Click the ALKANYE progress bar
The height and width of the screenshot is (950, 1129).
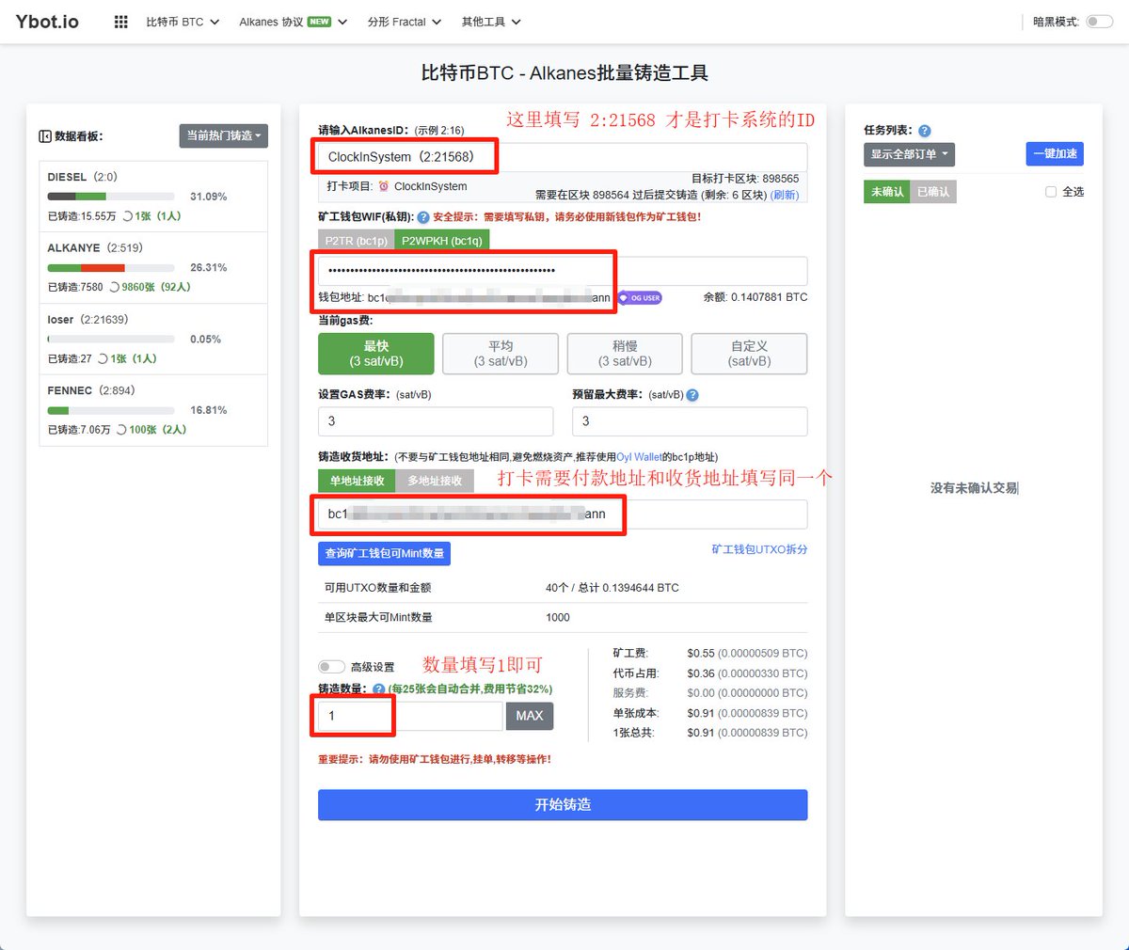(111, 268)
